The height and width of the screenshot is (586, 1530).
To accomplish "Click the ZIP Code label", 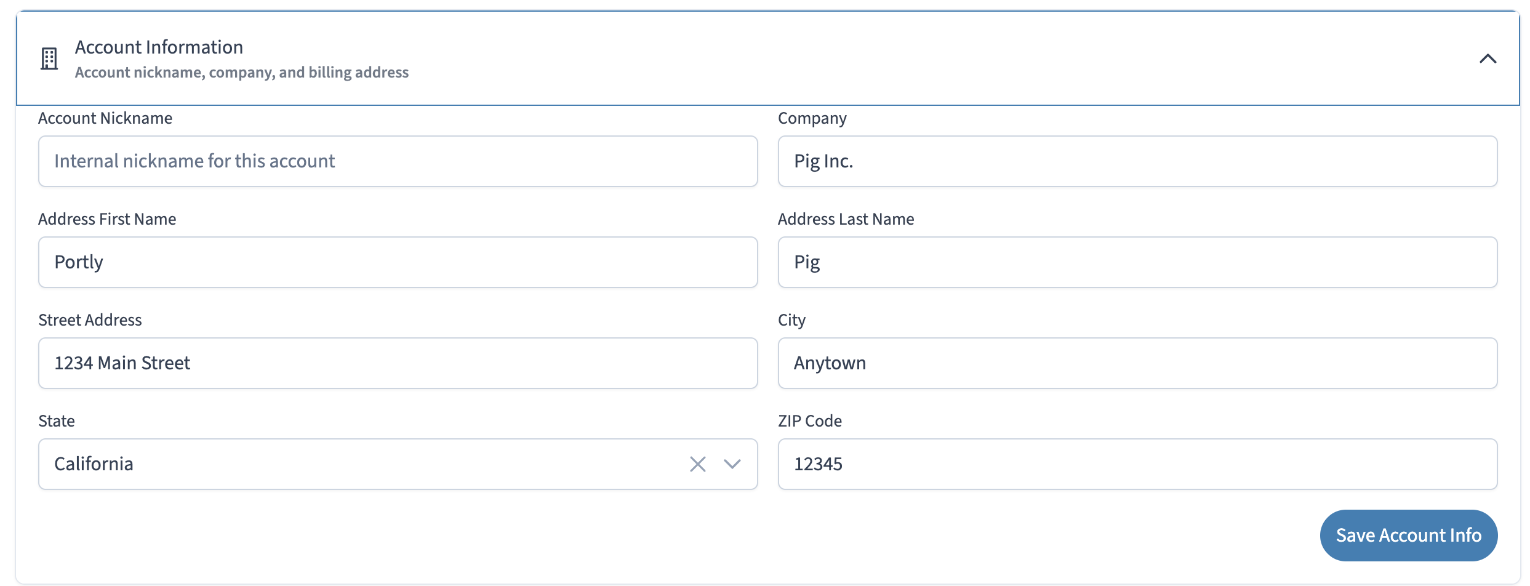I will (x=810, y=421).
